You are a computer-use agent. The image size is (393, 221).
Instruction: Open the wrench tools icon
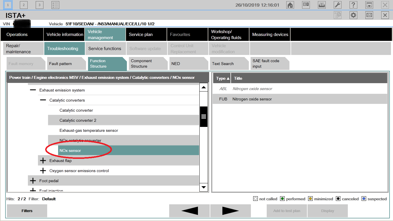pos(337,5)
